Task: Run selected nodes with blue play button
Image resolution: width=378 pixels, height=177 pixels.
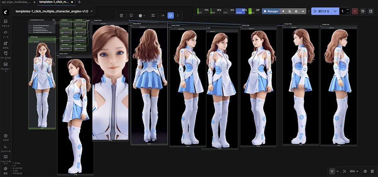Action: (170, 15)
